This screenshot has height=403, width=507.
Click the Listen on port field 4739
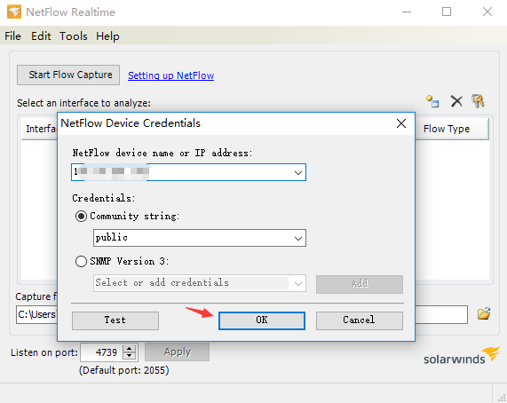click(102, 352)
